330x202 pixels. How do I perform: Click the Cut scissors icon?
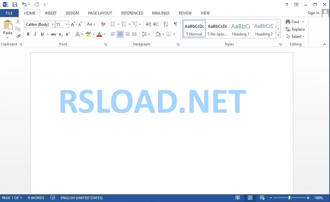[18, 22]
